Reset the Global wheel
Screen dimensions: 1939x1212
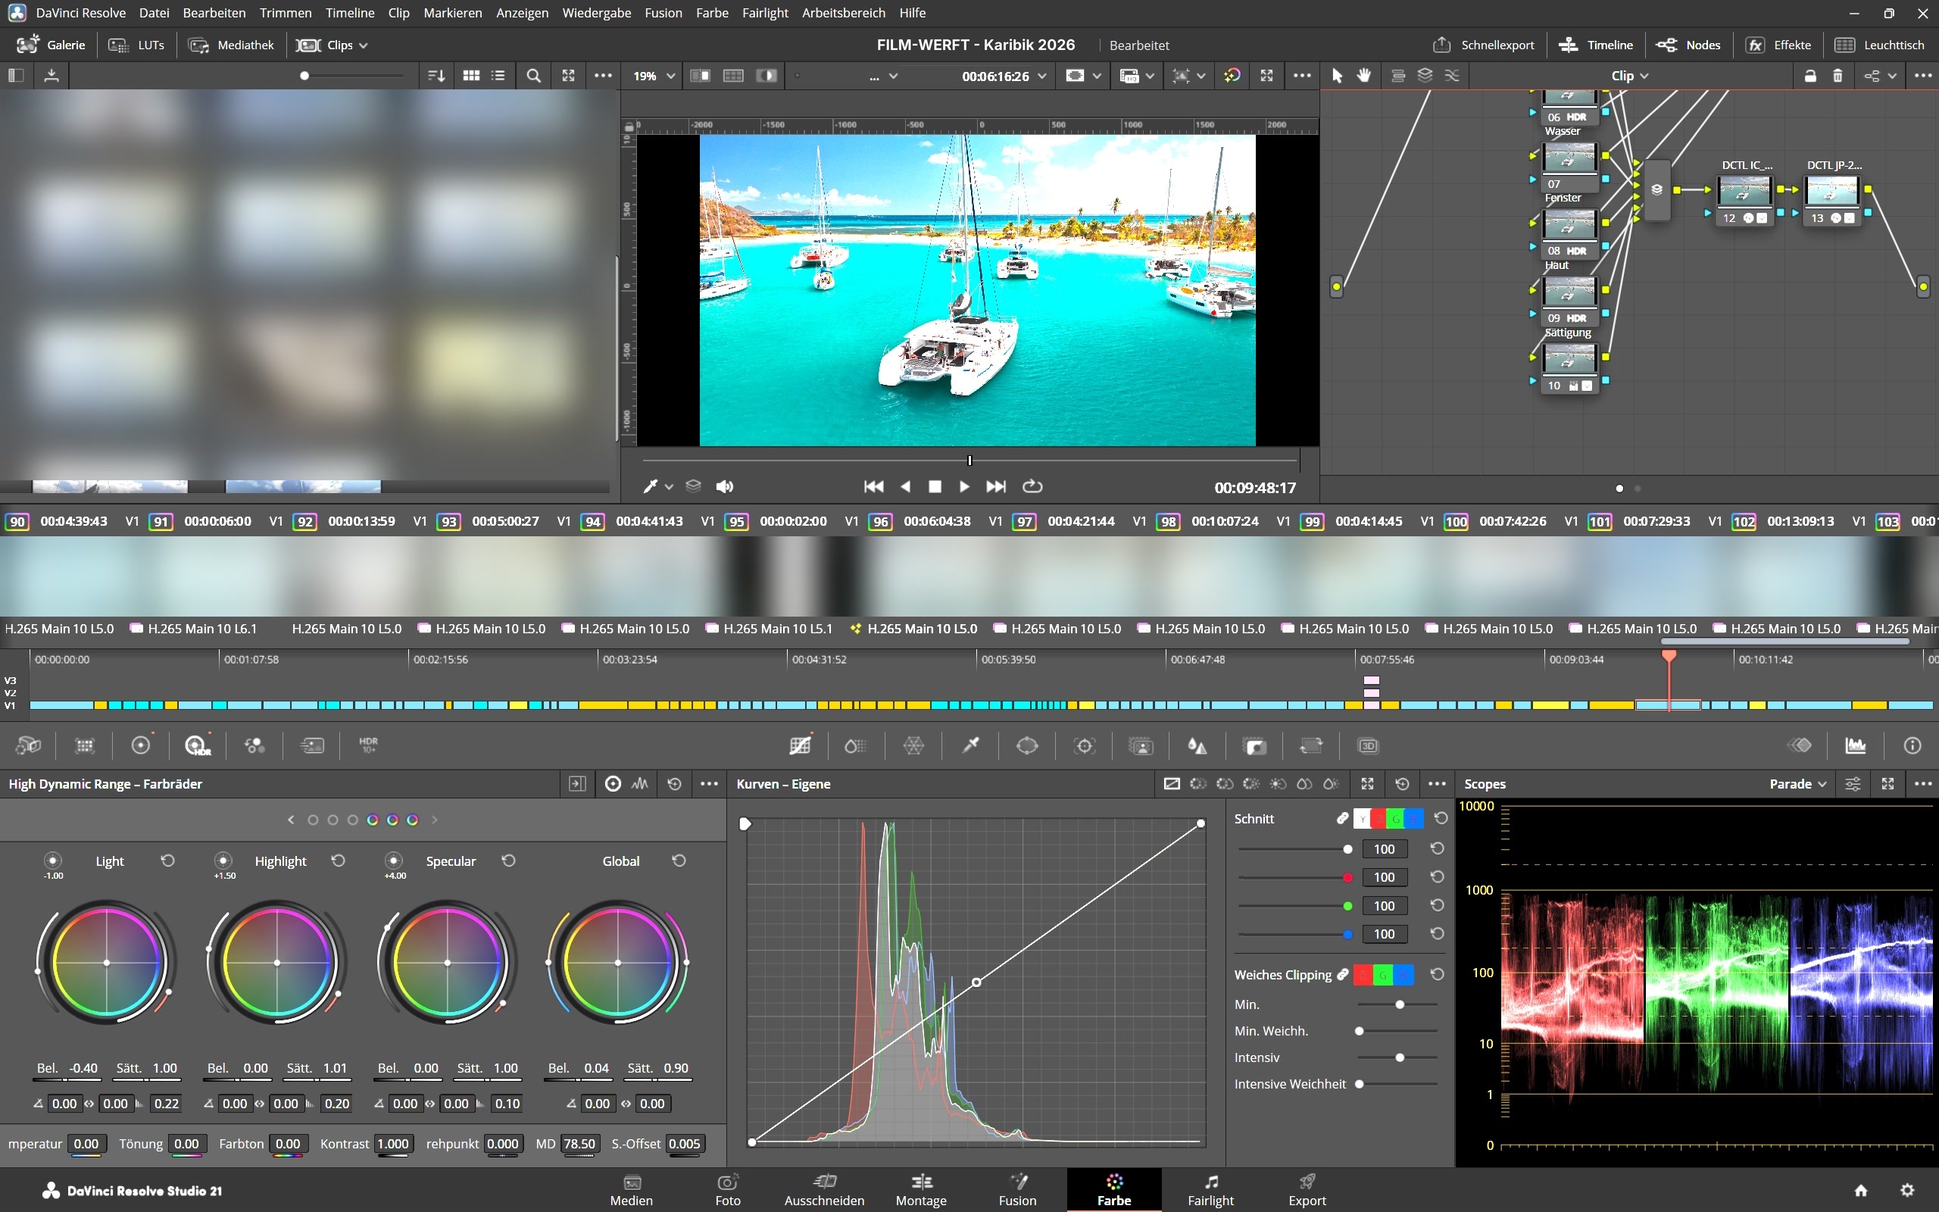point(679,861)
